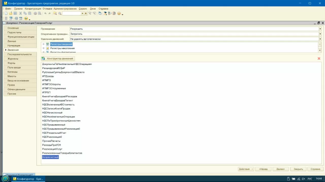Click the Redo arrow toolbar icon
Image resolution: width=325 pixels, height=182 pixels.
[50, 13]
